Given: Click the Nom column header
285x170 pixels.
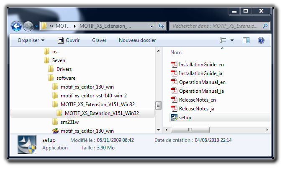Looking at the screenshot, I should click(x=176, y=52).
